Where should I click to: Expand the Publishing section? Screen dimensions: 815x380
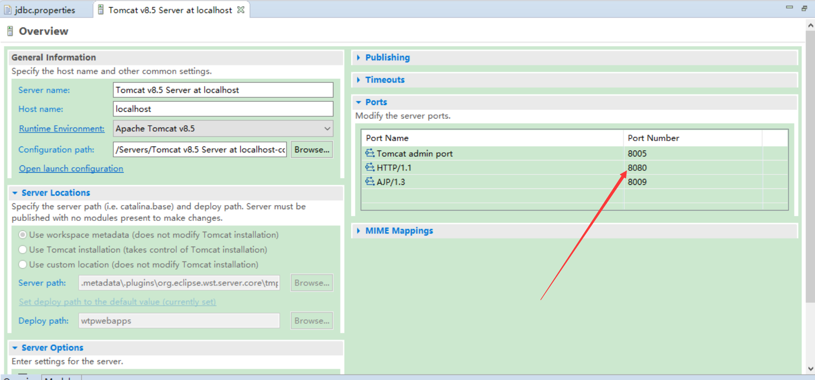tap(359, 57)
